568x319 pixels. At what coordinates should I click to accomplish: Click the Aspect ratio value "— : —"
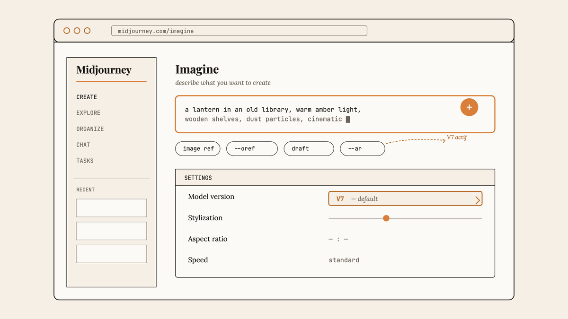pyautogui.click(x=338, y=239)
